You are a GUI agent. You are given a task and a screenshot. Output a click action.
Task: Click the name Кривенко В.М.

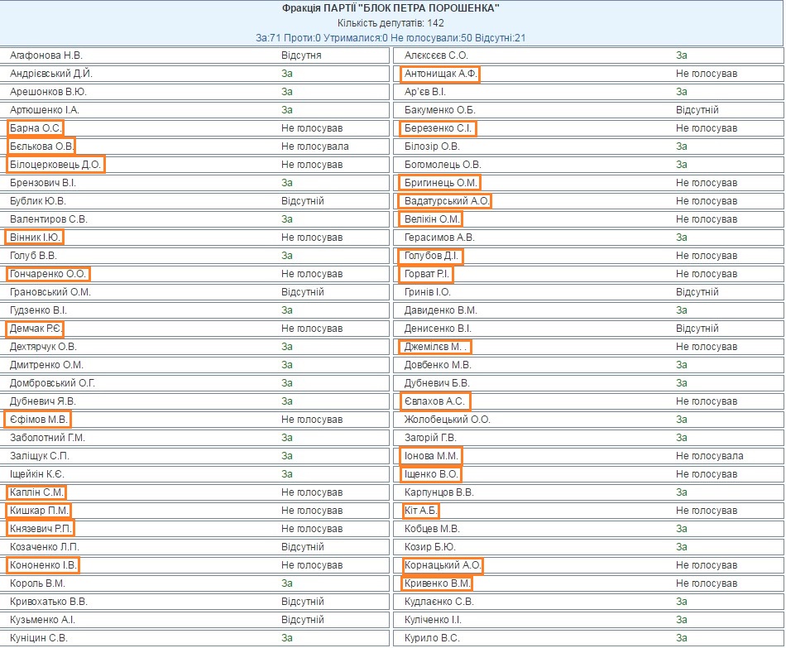[x=436, y=583]
